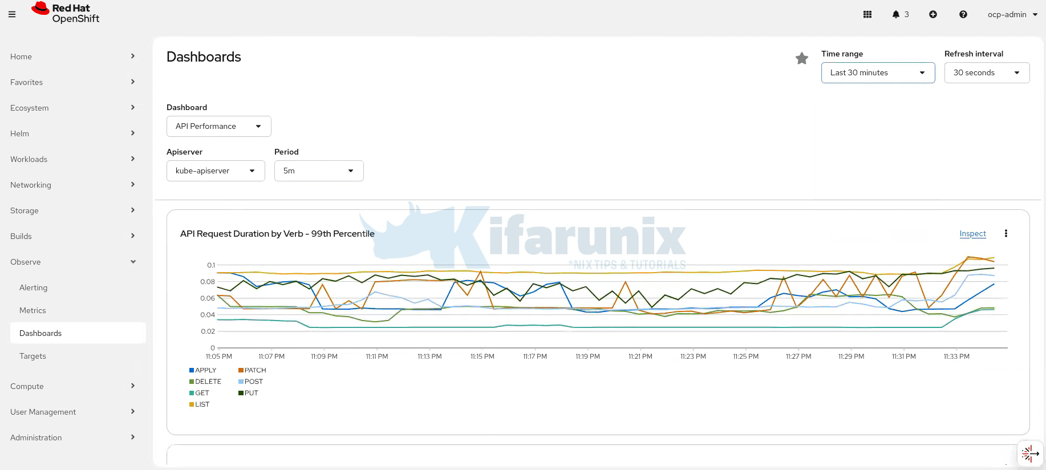Open the chart kebab options menu
1046x470 pixels.
click(x=1006, y=233)
